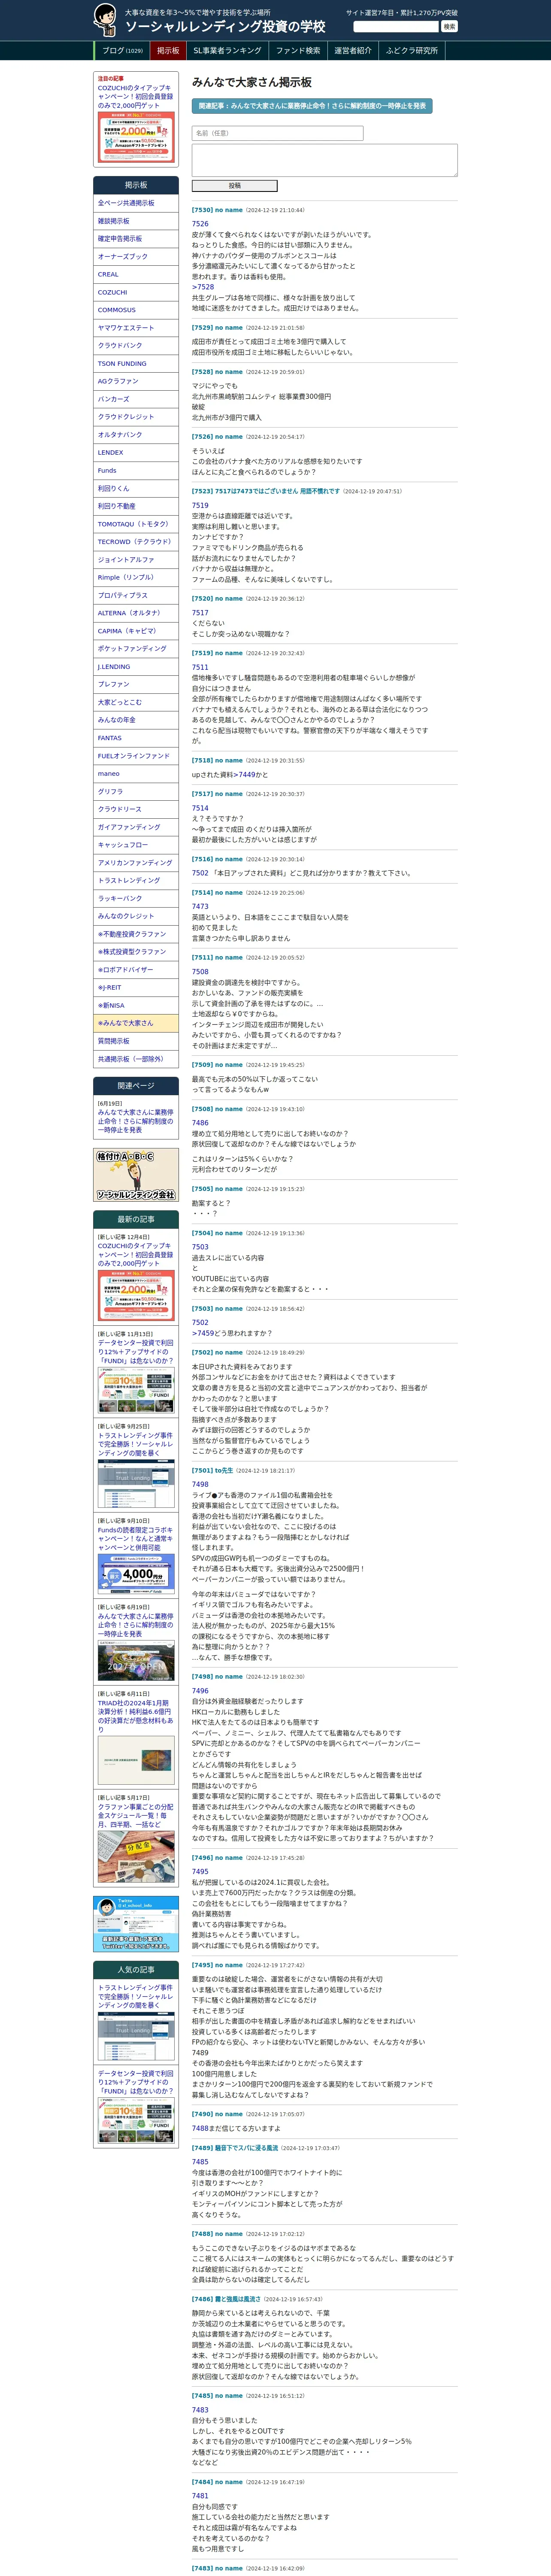The height and width of the screenshot is (2576, 551).
Task: Open Funds board link in sidebar
Action: point(136,470)
